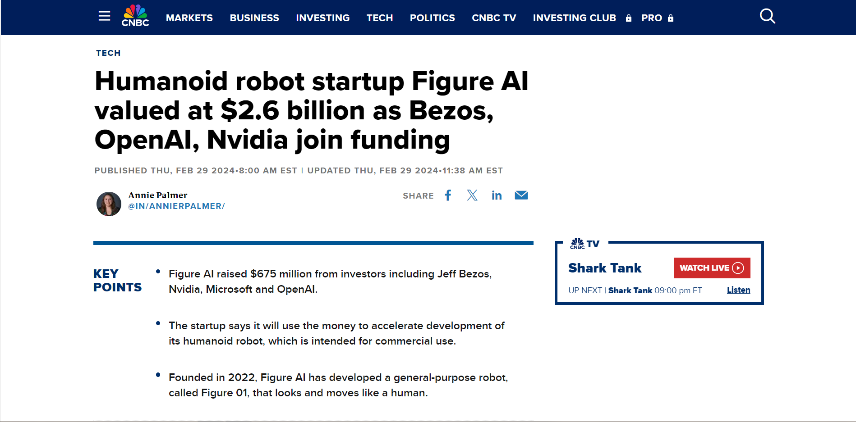Open the Politics section
Screen dimensions: 856x422
point(432,18)
